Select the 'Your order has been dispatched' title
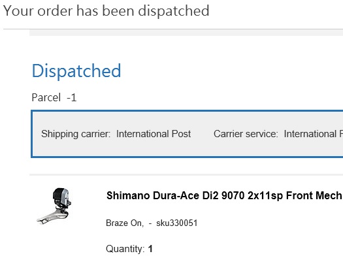The height and width of the screenshot is (258, 343). coord(106,10)
